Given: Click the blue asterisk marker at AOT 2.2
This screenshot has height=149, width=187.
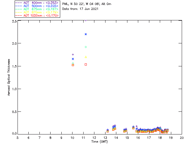Looking at the screenshot, I should (86, 34).
